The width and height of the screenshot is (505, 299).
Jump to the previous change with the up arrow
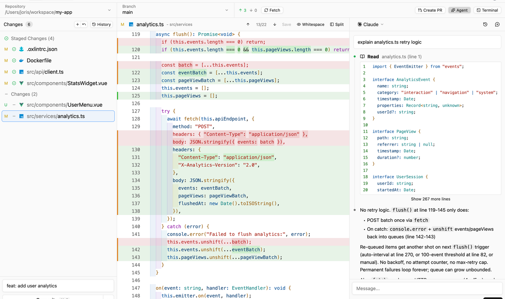pos(248,25)
